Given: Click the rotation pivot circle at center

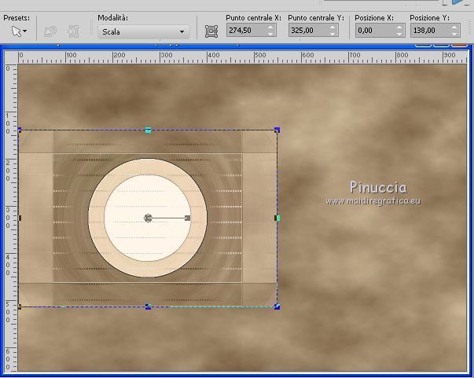Looking at the screenshot, I should [x=148, y=218].
